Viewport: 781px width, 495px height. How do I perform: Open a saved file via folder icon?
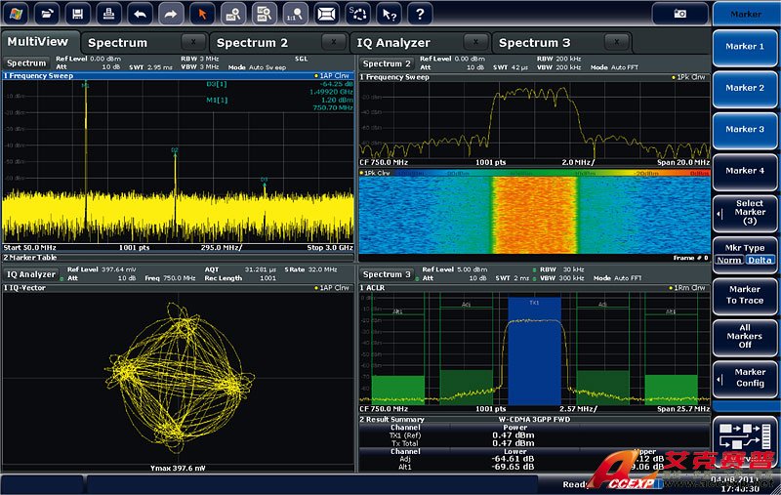(x=49, y=14)
